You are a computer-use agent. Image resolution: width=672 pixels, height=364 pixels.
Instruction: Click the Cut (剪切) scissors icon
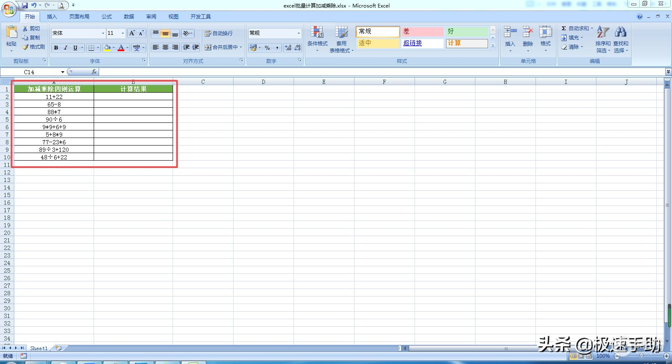point(25,29)
